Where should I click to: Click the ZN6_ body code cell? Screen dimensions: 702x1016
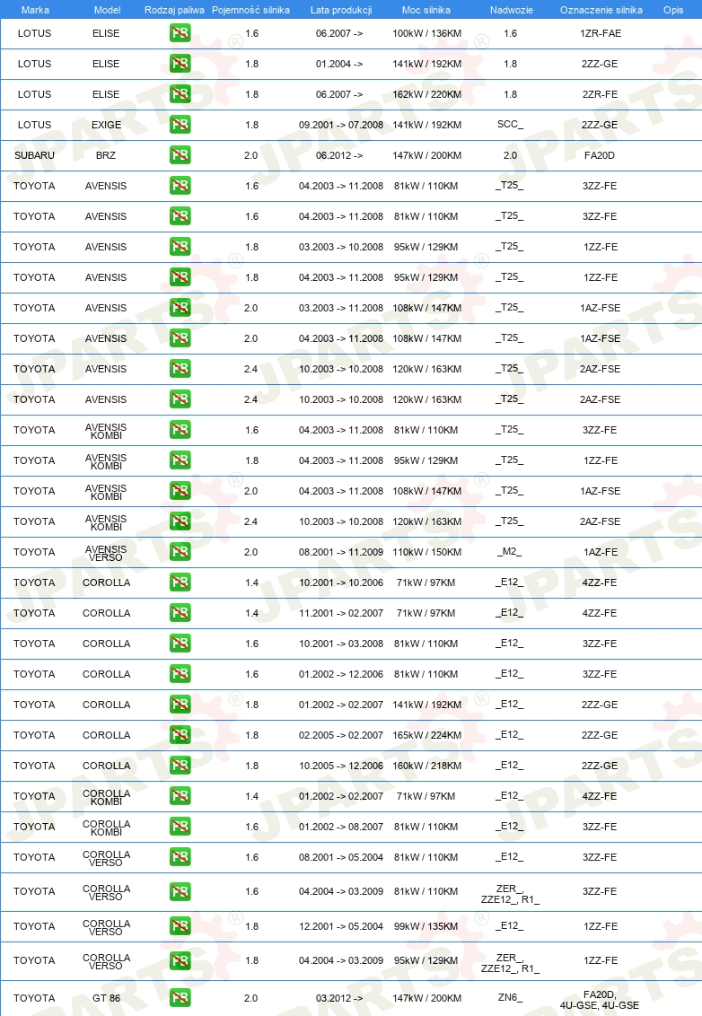point(510,998)
